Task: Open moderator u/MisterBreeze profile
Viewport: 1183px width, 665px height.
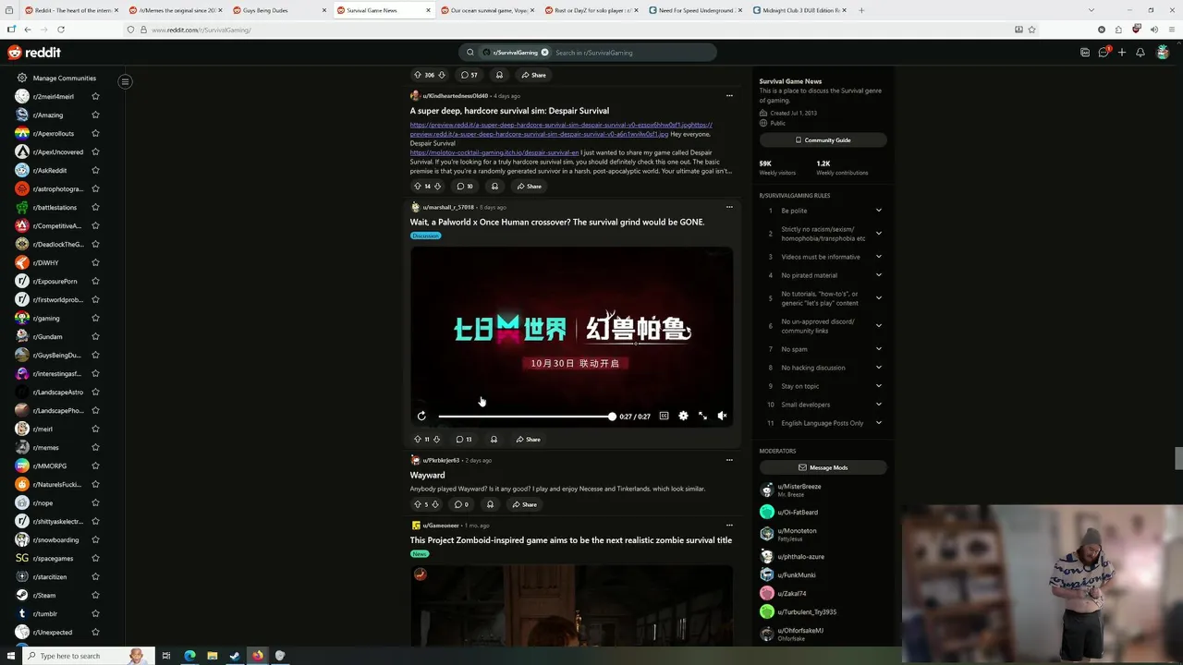Action: (799, 487)
